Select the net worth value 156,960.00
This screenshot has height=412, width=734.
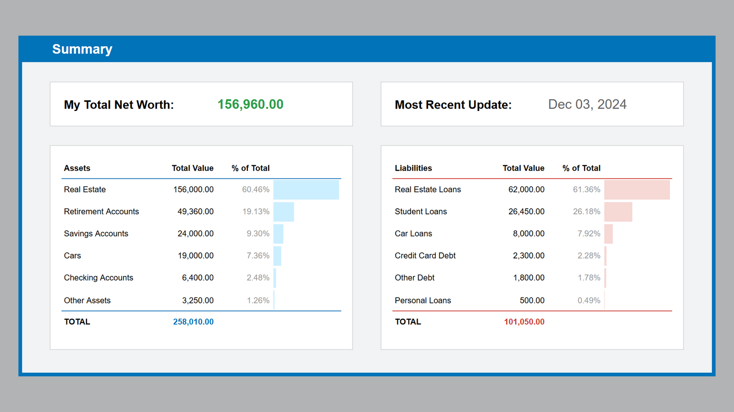(x=250, y=104)
